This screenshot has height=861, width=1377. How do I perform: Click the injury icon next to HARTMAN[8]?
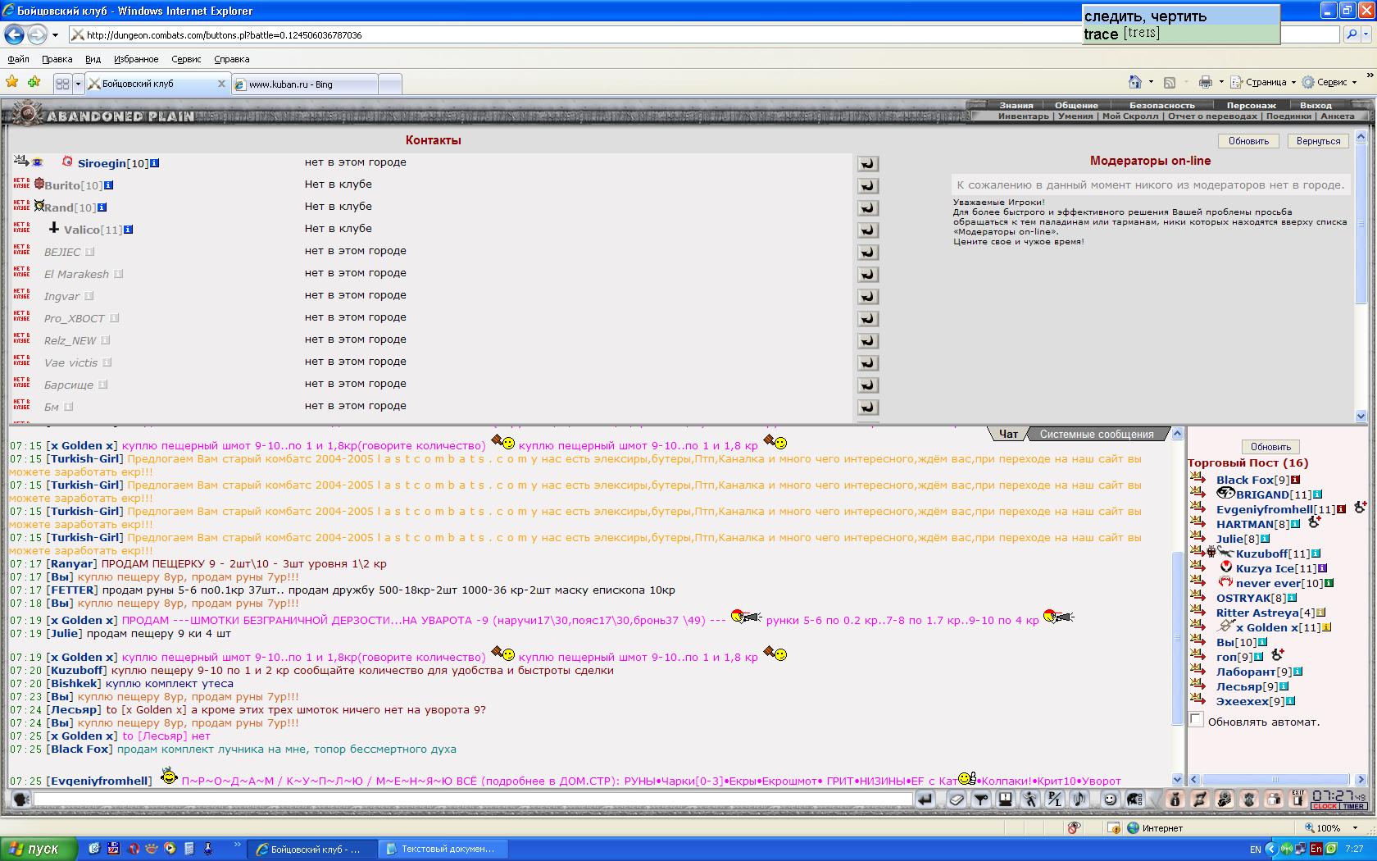pos(1314,522)
